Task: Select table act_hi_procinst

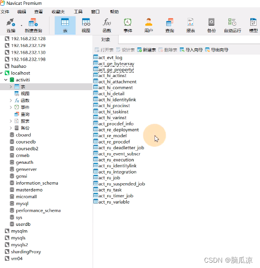Action: point(112,106)
